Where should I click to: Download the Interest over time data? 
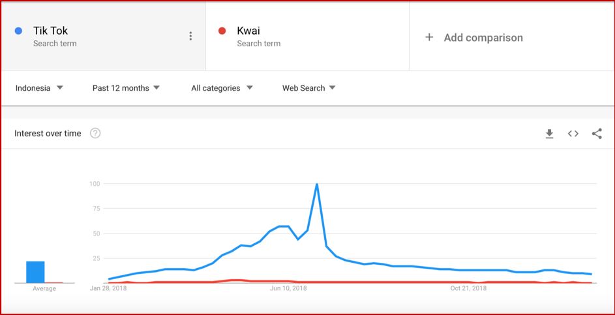[549, 134]
